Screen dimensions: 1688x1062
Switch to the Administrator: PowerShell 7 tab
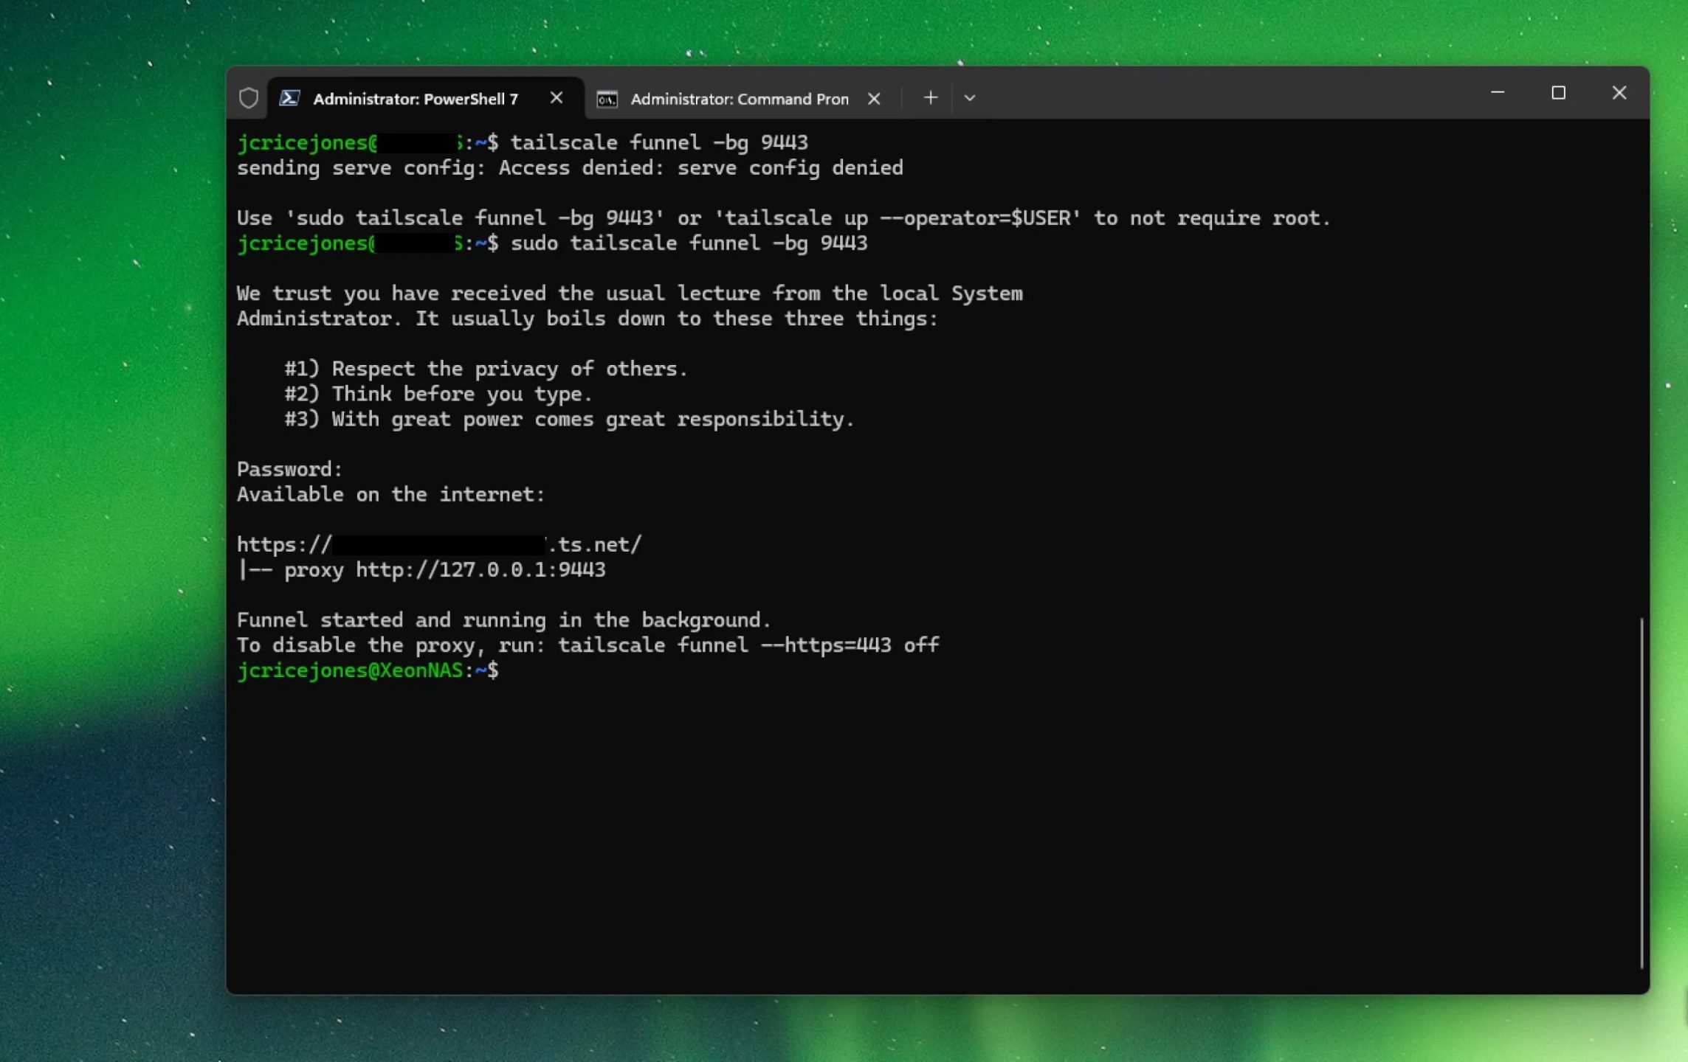point(416,99)
